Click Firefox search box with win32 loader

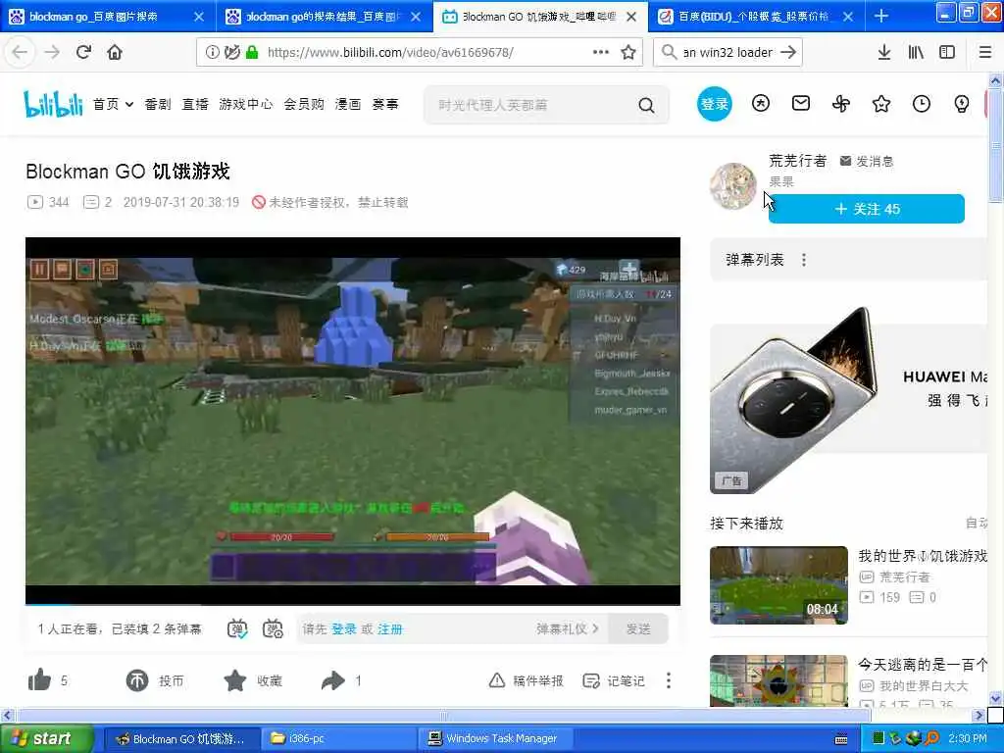[x=728, y=52]
